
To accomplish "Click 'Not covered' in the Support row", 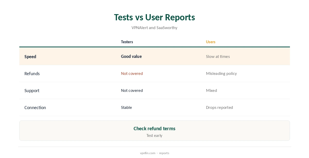I will point(132,90).
